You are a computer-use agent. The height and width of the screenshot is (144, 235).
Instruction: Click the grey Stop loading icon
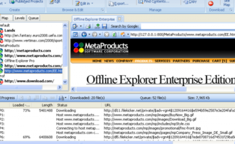pyautogui.click(x=107, y=35)
